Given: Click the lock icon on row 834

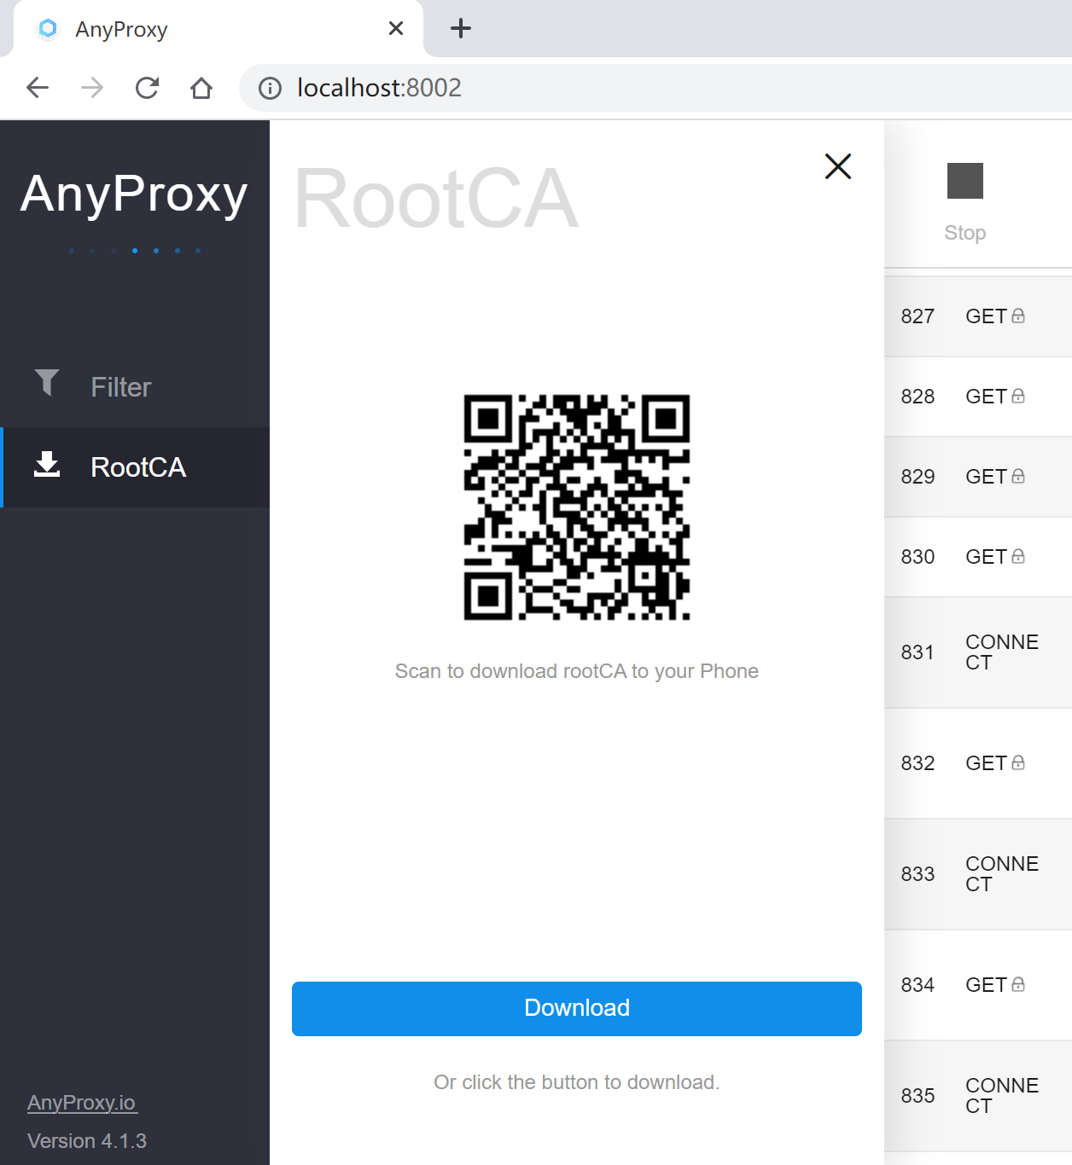Looking at the screenshot, I should [x=1018, y=984].
